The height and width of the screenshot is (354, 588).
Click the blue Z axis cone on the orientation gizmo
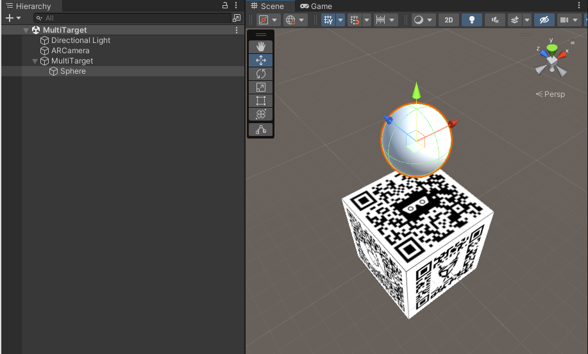click(544, 54)
